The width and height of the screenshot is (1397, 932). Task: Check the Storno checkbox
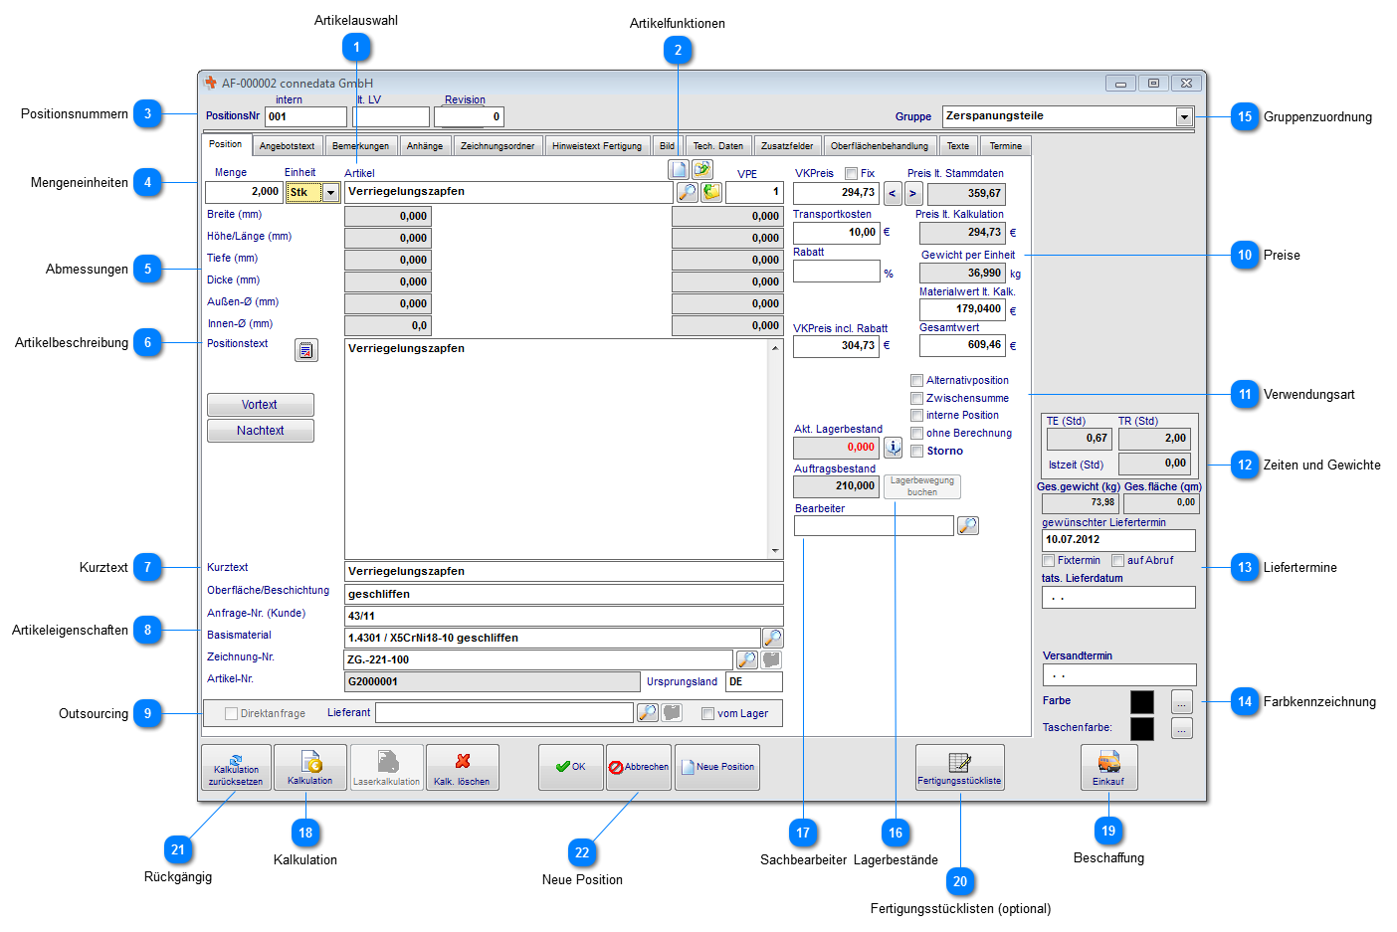tap(916, 451)
